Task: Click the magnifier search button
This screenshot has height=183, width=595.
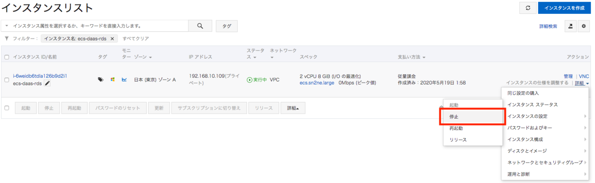Action: coord(200,26)
